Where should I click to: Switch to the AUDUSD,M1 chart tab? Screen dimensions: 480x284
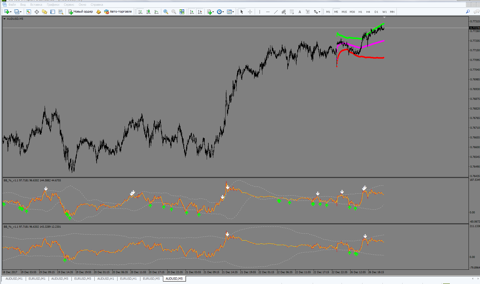[14, 279]
